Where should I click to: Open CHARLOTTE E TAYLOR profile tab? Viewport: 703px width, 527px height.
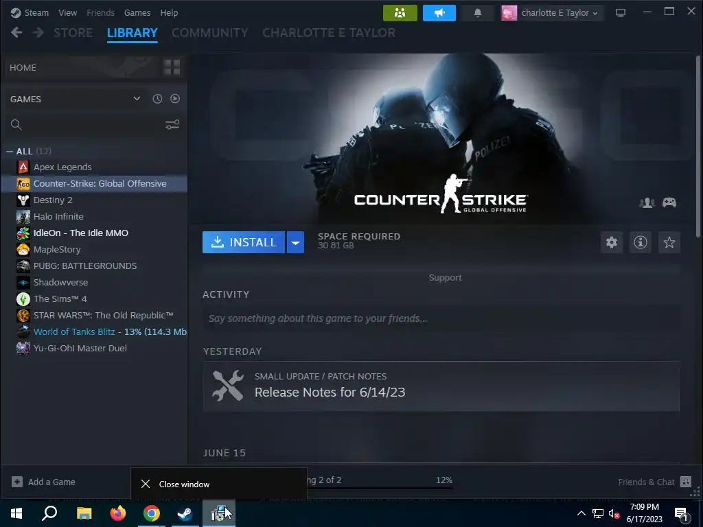click(329, 33)
